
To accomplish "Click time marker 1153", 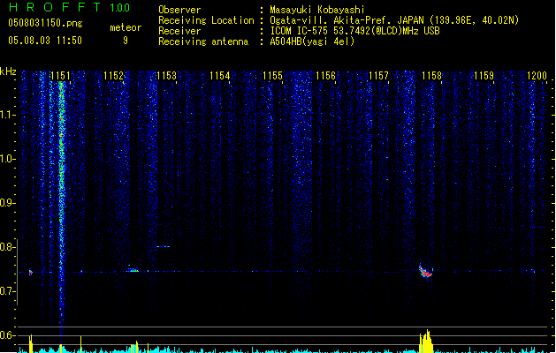I will [166, 76].
